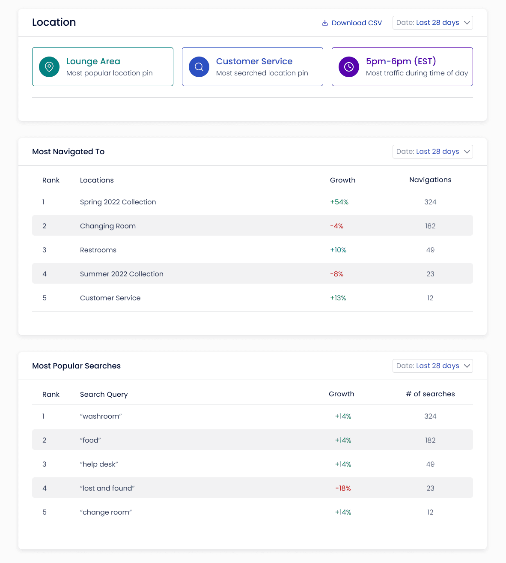The width and height of the screenshot is (506, 563).
Task: Select the Spring 2022 Collection row
Action: (x=253, y=202)
